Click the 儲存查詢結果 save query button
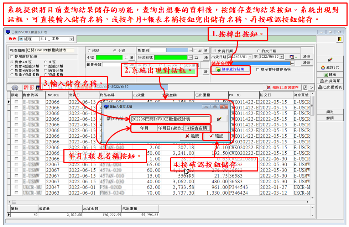The image size is (349, 227). pyautogui.click(x=230, y=69)
